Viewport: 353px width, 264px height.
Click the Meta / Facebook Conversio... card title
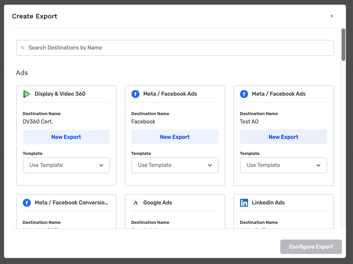71,203
